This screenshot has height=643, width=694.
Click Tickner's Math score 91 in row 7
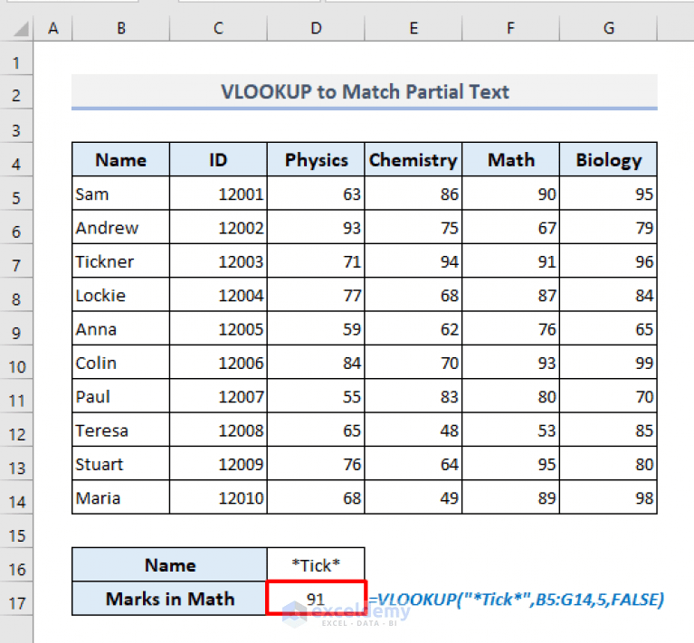coord(510,261)
